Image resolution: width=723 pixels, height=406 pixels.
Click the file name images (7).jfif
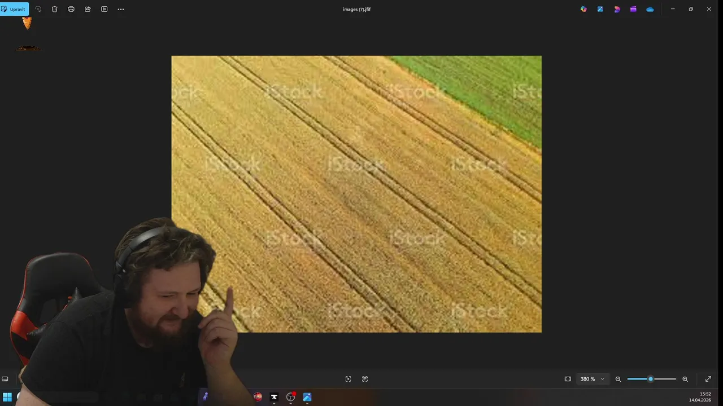[357, 10]
